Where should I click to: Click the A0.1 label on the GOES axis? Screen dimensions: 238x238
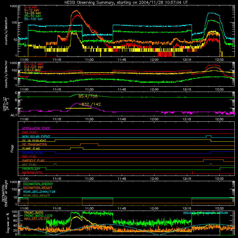pyautogui.click(x=14, y=115)
